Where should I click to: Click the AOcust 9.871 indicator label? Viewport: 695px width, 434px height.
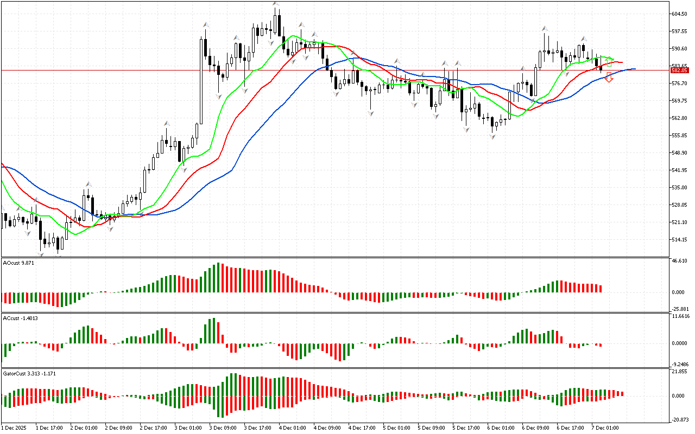point(18,263)
